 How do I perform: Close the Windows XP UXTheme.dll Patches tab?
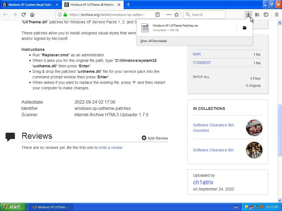[x=119, y=5]
